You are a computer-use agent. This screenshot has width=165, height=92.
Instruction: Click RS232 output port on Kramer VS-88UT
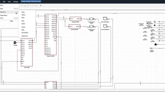click(x=54, y=37)
